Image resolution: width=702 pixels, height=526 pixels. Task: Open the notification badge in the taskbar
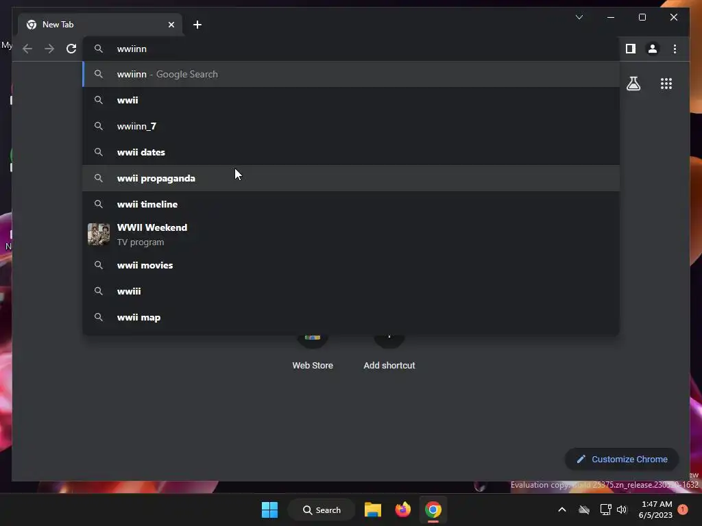[683, 510]
